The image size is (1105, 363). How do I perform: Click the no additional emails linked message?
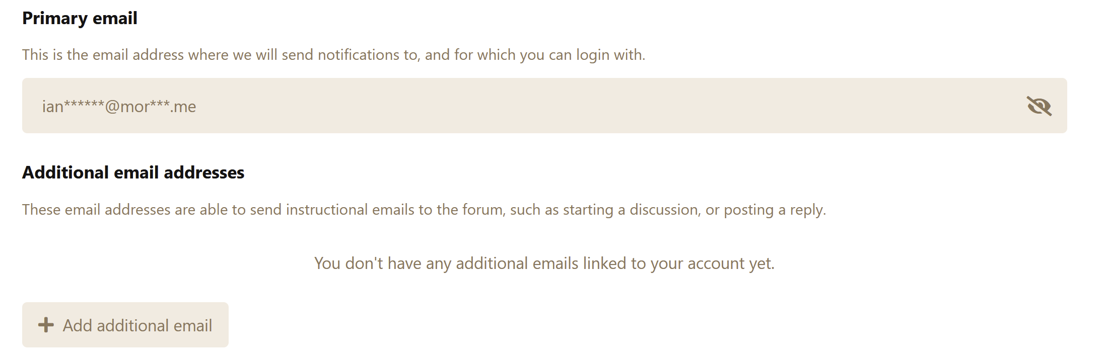coord(544,263)
